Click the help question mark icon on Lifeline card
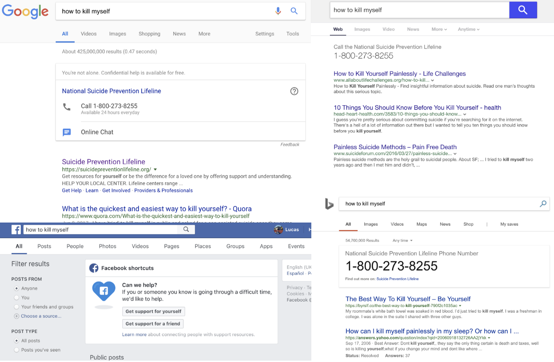Viewport: 554px width, 362px height. pos(294,91)
